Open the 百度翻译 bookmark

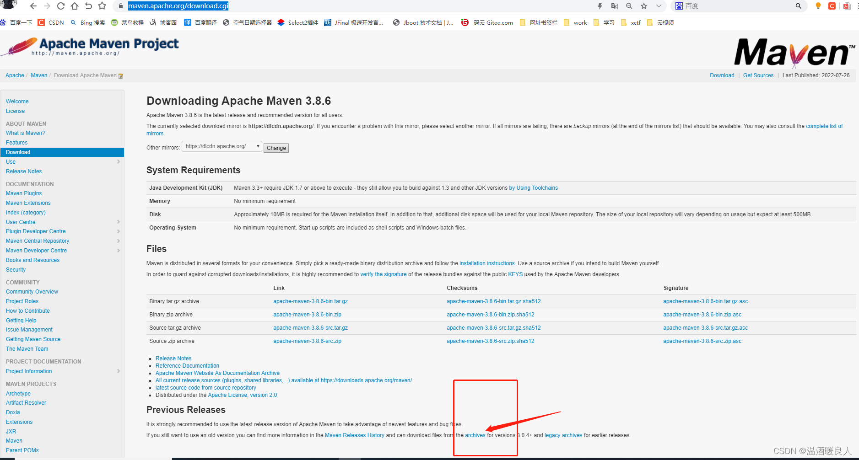tap(200, 22)
